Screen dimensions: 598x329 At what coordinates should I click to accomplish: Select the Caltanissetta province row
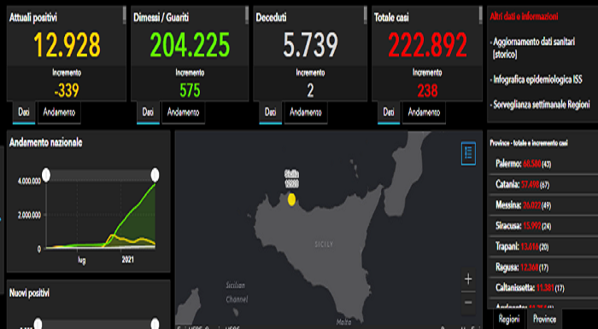[x=543, y=288]
